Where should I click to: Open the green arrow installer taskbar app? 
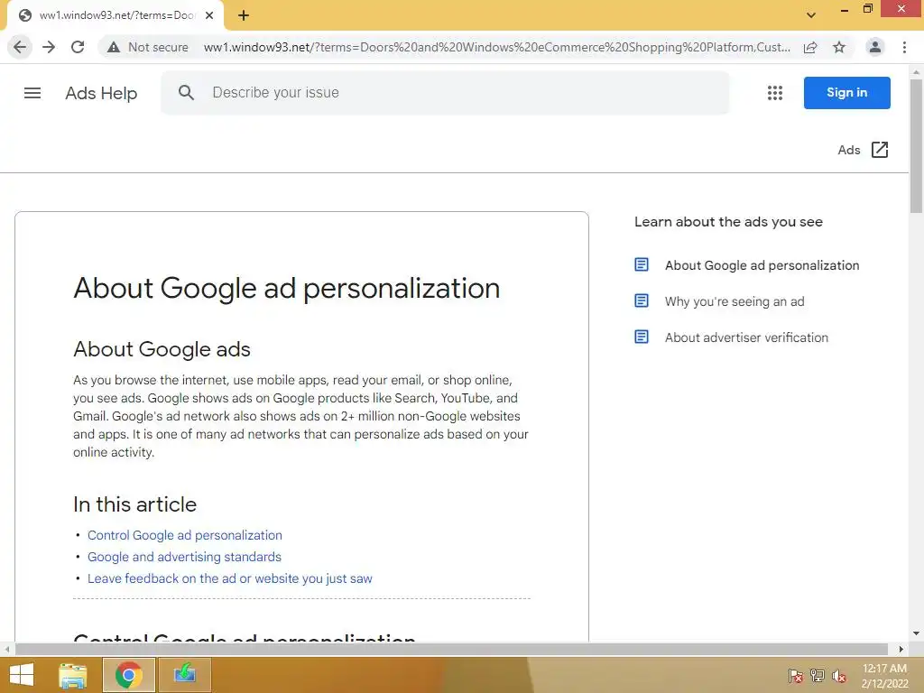coord(184,675)
